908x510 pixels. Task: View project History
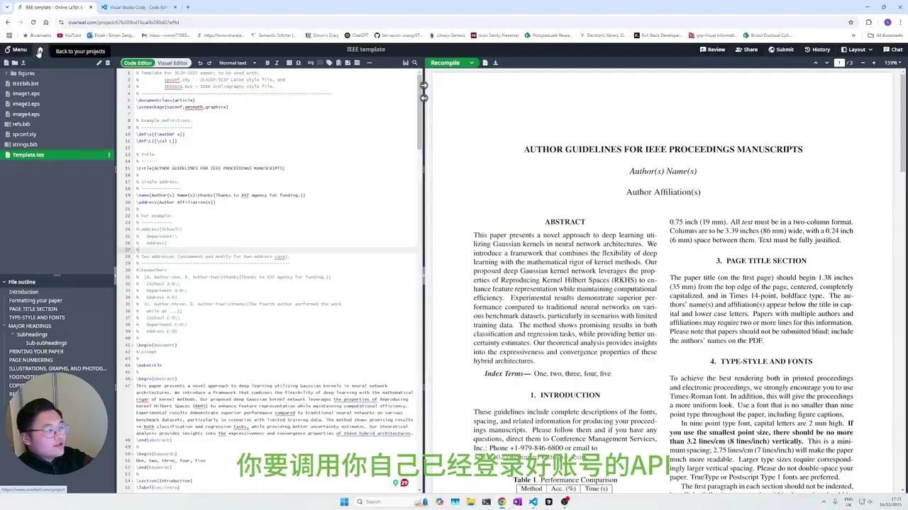tap(817, 50)
